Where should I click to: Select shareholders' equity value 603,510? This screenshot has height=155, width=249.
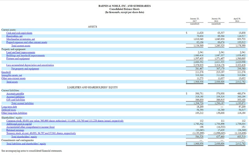point(241,137)
